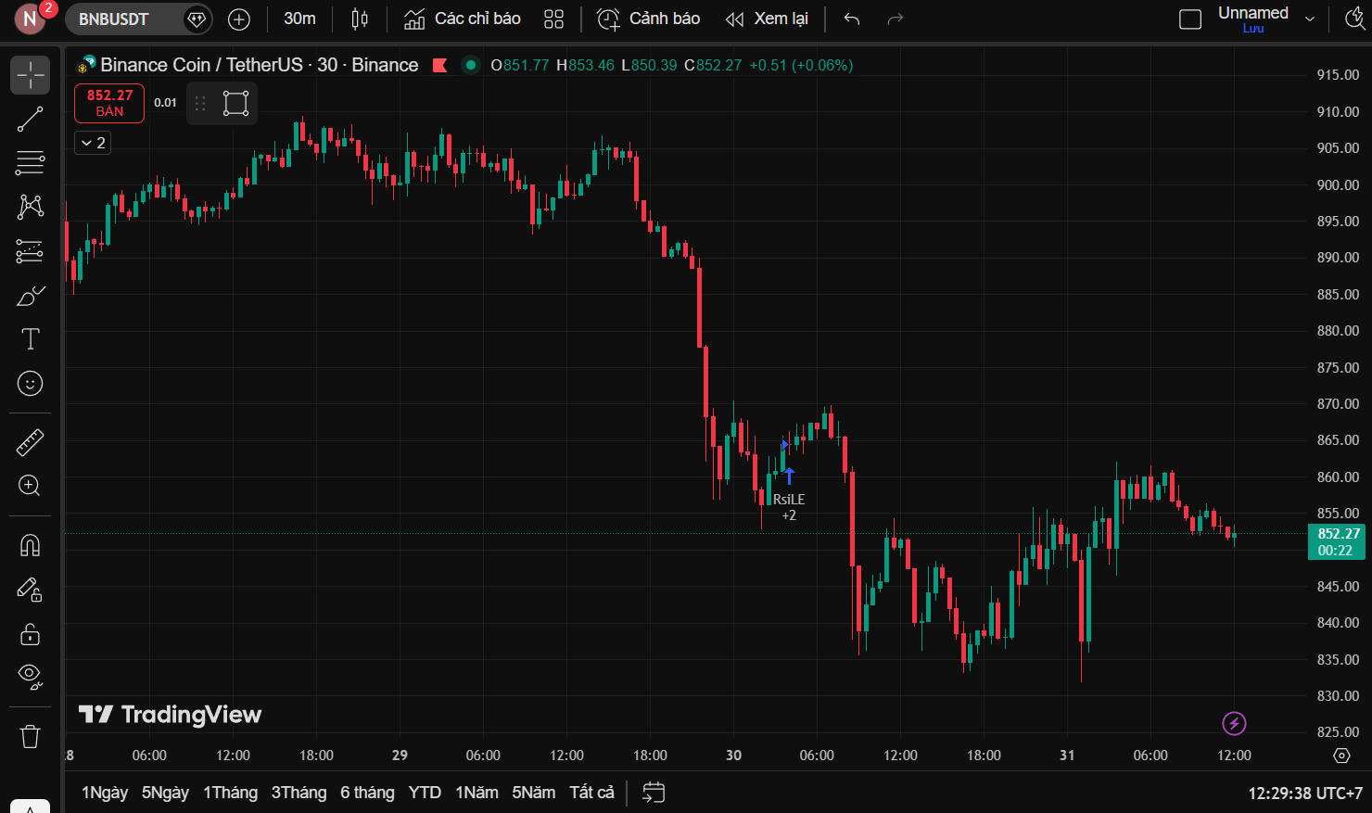
Task: Click the 852.27 current price label
Action: [1336, 541]
